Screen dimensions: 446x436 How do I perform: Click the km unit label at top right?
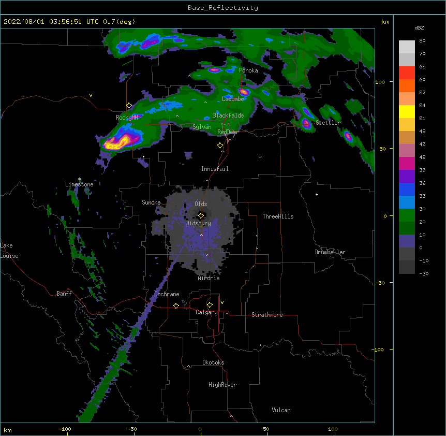385,22
